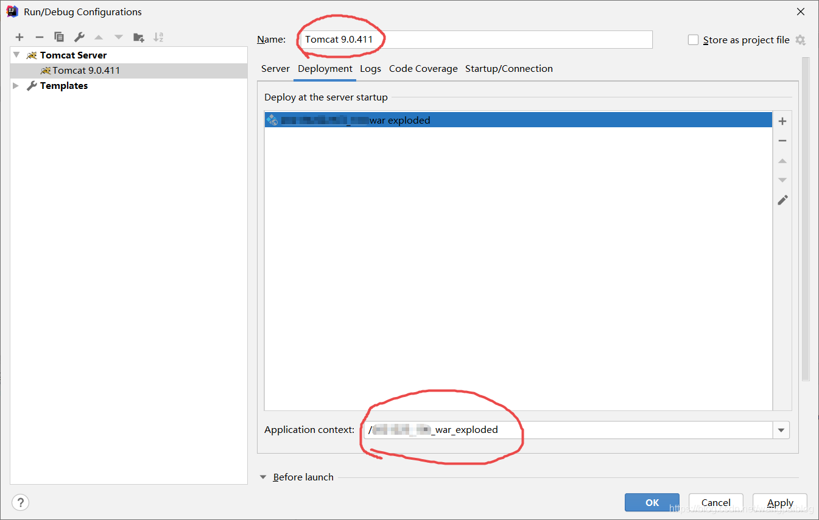The image size is (819, 520).
Task: Edit the artifact with the pencil icon
Action: click(x=782, y=200)
